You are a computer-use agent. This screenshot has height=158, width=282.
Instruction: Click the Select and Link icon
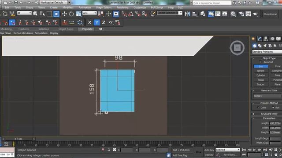pos(5,14)
